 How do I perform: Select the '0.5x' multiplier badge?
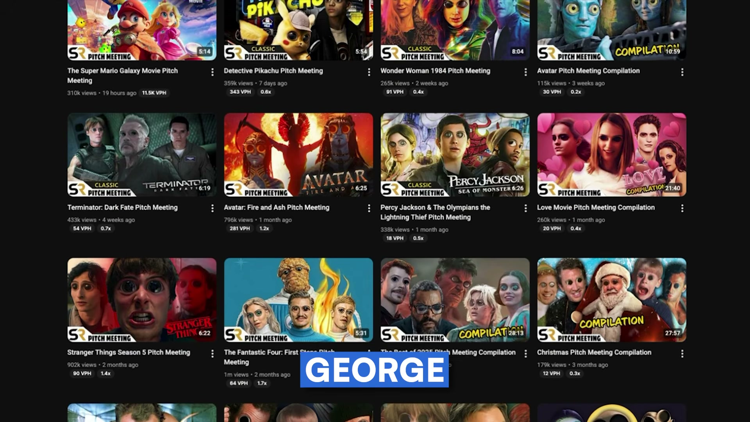[x=418, y=238]
